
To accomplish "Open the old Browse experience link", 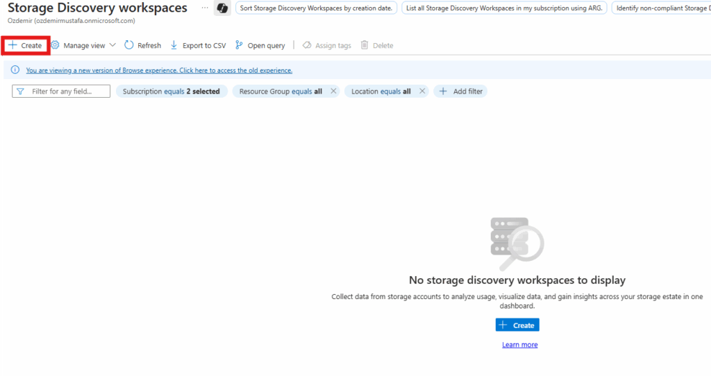I will 159,70.
